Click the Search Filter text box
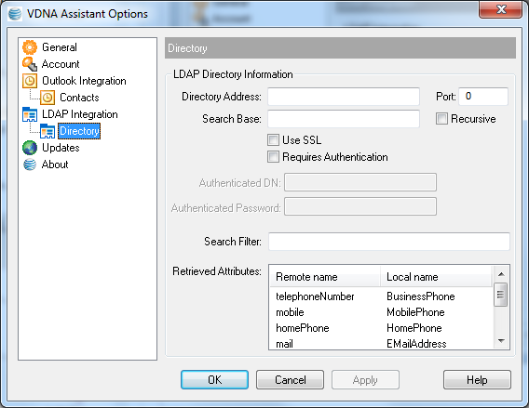The height and width of the screenshot is (408, 529). point(389,242)
